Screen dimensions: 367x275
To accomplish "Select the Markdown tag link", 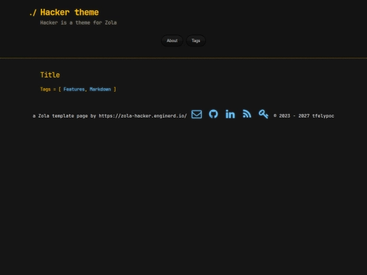I will [100, 90].
